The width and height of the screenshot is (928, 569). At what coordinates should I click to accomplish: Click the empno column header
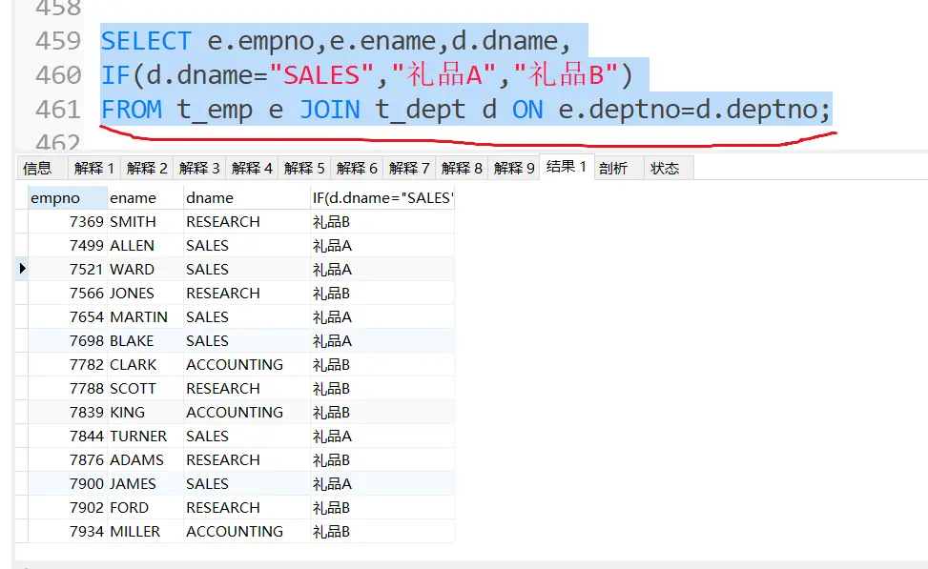[55, 198]
